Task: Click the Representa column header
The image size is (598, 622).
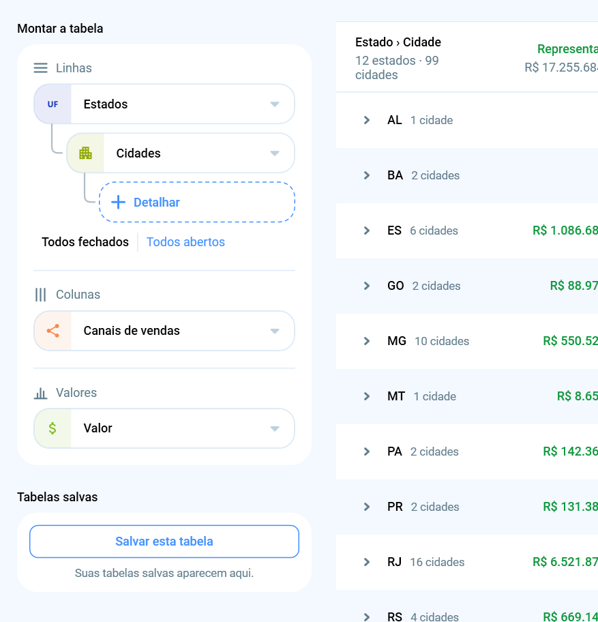Action: pyautogui.click(x=567, y=49)
